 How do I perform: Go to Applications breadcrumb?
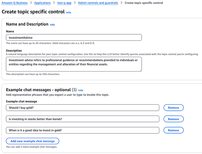click(x=42, y=3)
